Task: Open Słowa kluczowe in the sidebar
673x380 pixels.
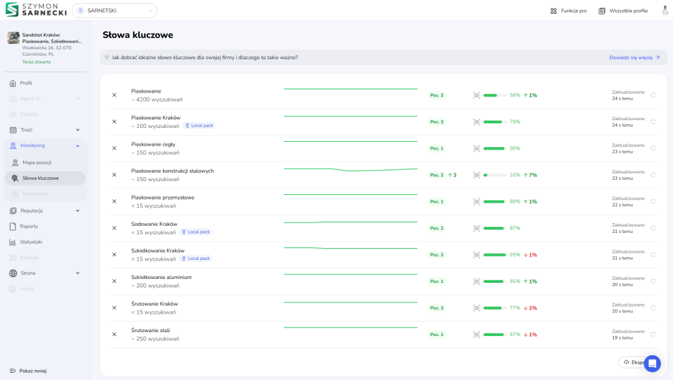Action: click(45, 179)
